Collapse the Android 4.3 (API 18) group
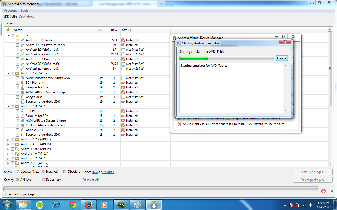The width and height of the screenshot is (337, 210). (x=8, y=106)
